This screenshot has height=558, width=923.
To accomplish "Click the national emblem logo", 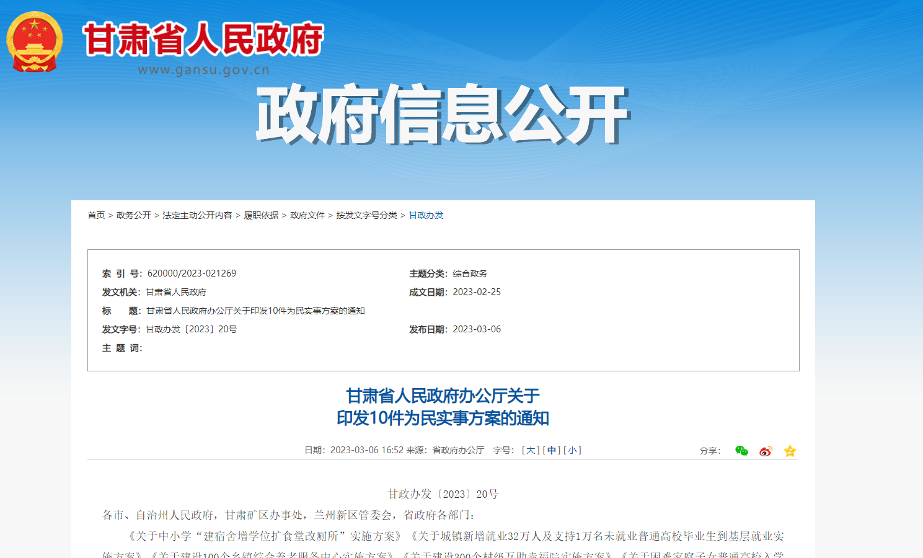I will click(35, 42).
